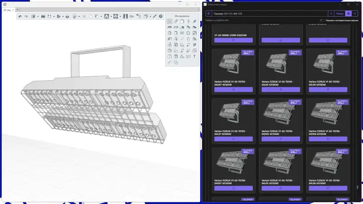Open dropdown arrow next to the section-box icon
The image size is (363, 204).
(150, 16)
